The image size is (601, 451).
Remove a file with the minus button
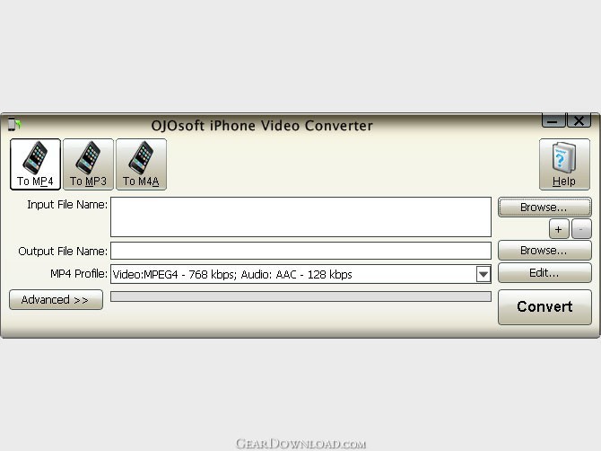coord(581,229)
